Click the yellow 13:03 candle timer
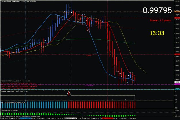 click(x=157, y=33)
